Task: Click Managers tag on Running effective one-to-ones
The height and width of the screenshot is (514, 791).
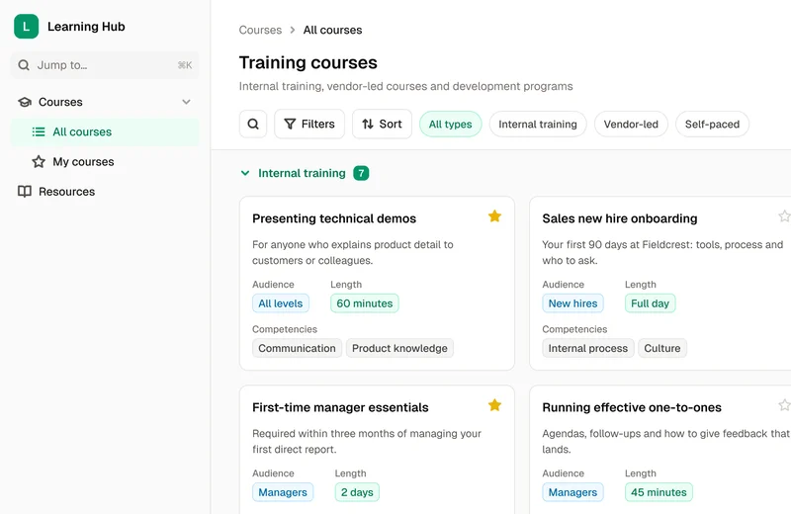Action: click(x=572, y=492)
